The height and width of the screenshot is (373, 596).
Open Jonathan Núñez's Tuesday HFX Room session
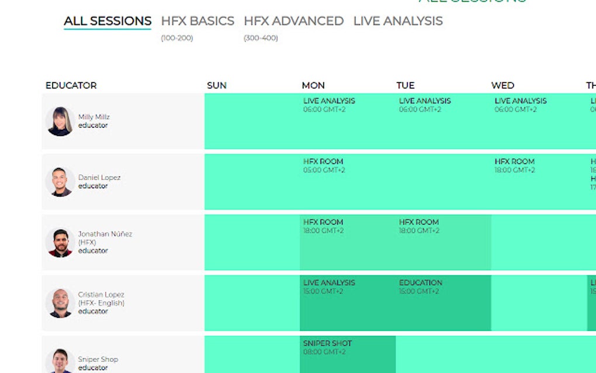[419, 226]
